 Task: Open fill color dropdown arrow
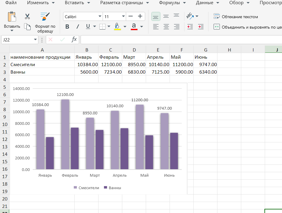pos(125,27)
